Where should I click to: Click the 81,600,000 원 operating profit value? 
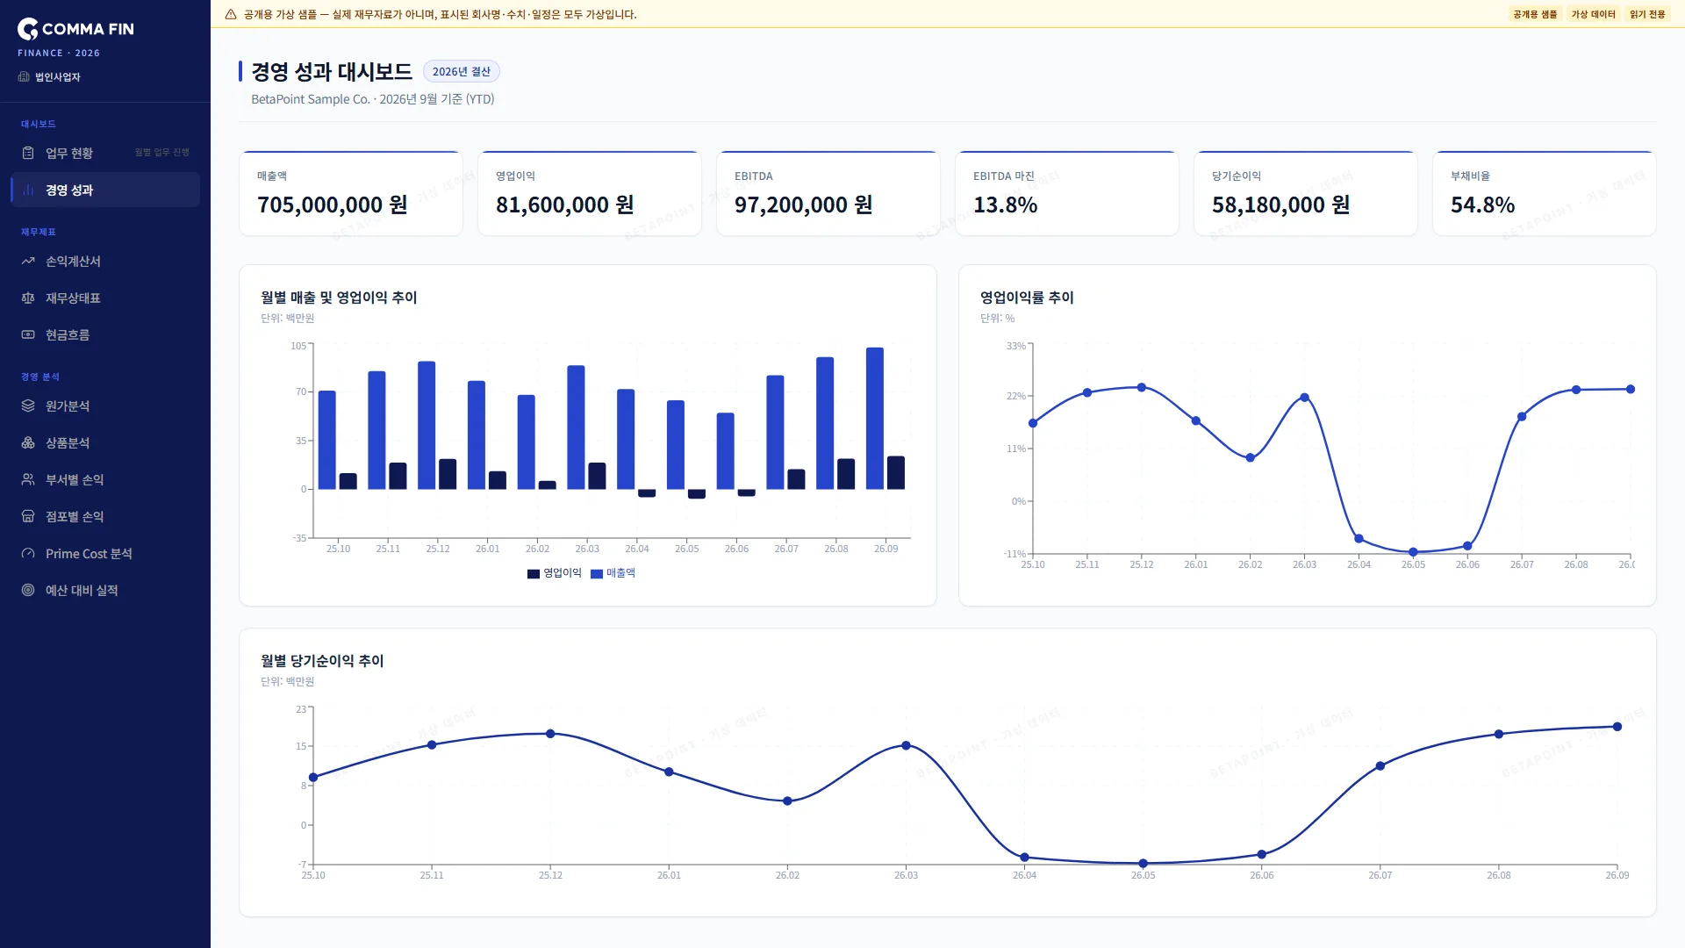click(x=565, y=205)
